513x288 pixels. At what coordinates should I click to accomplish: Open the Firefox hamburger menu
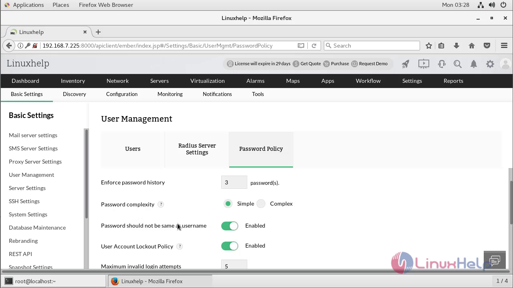pyautogui.click(x=504, y=46)
